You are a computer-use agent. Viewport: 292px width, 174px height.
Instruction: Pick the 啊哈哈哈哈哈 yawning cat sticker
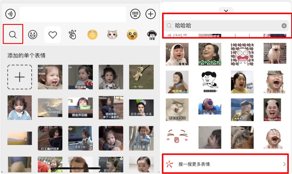(177, 110)
